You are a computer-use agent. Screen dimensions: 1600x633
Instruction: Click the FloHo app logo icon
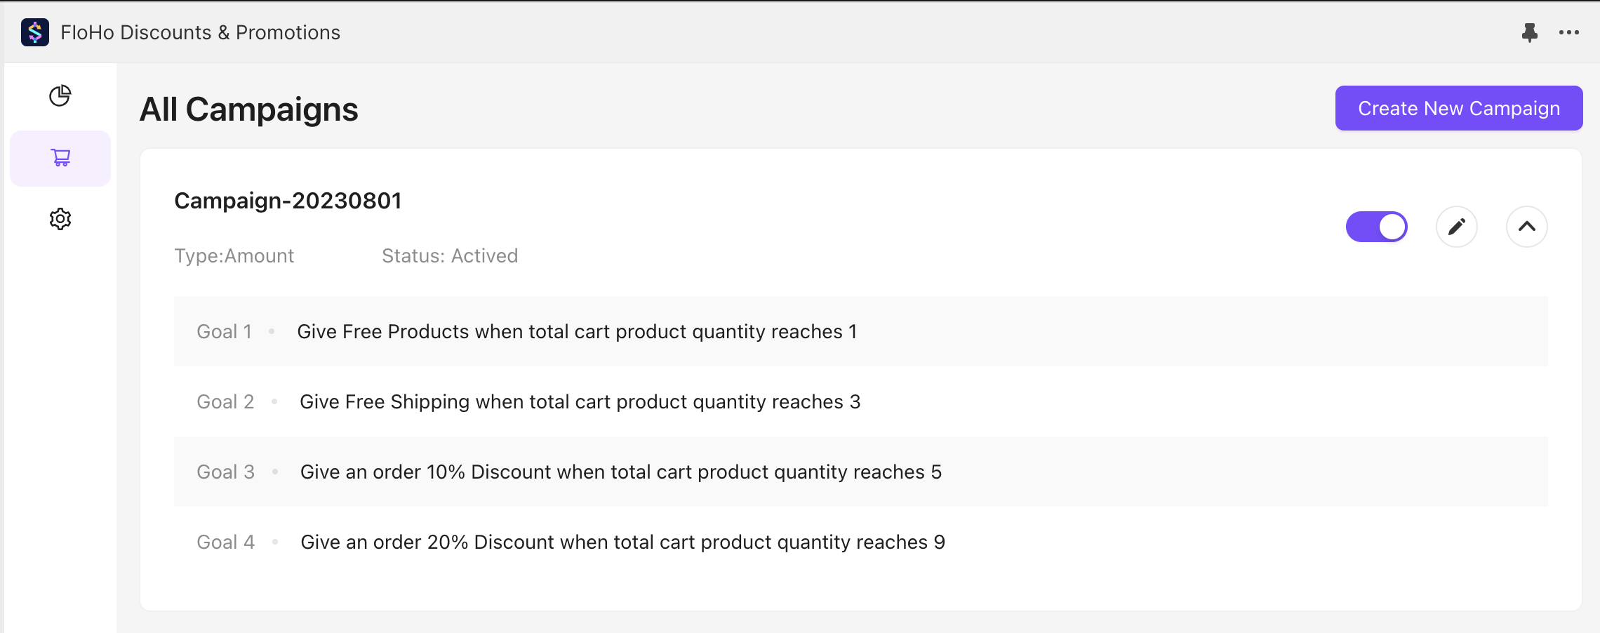(35, 32)
